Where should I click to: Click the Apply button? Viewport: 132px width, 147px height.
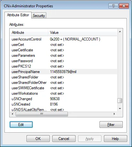point(90,139)
